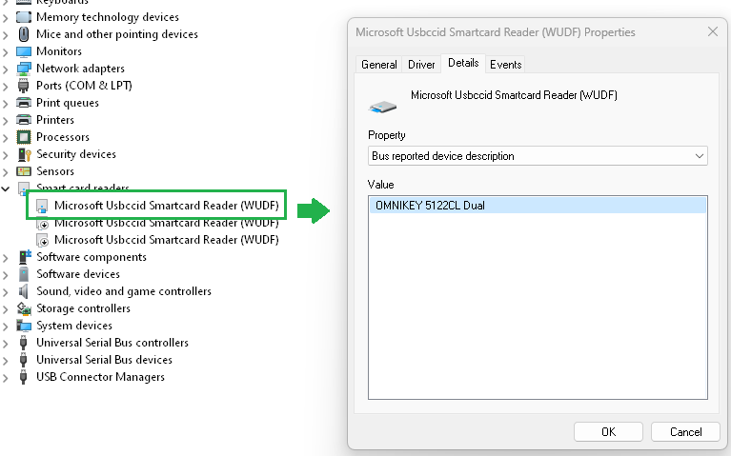This screenshot has height=456, width=731.
Task: Open the Events tab
Action: pos(505,64)
